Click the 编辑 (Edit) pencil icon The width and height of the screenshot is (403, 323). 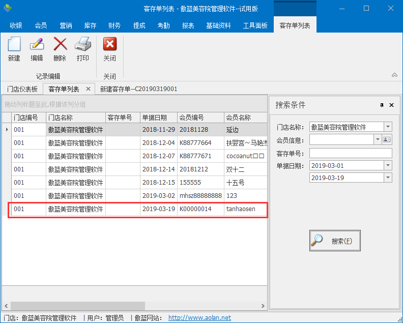[37, 45]
